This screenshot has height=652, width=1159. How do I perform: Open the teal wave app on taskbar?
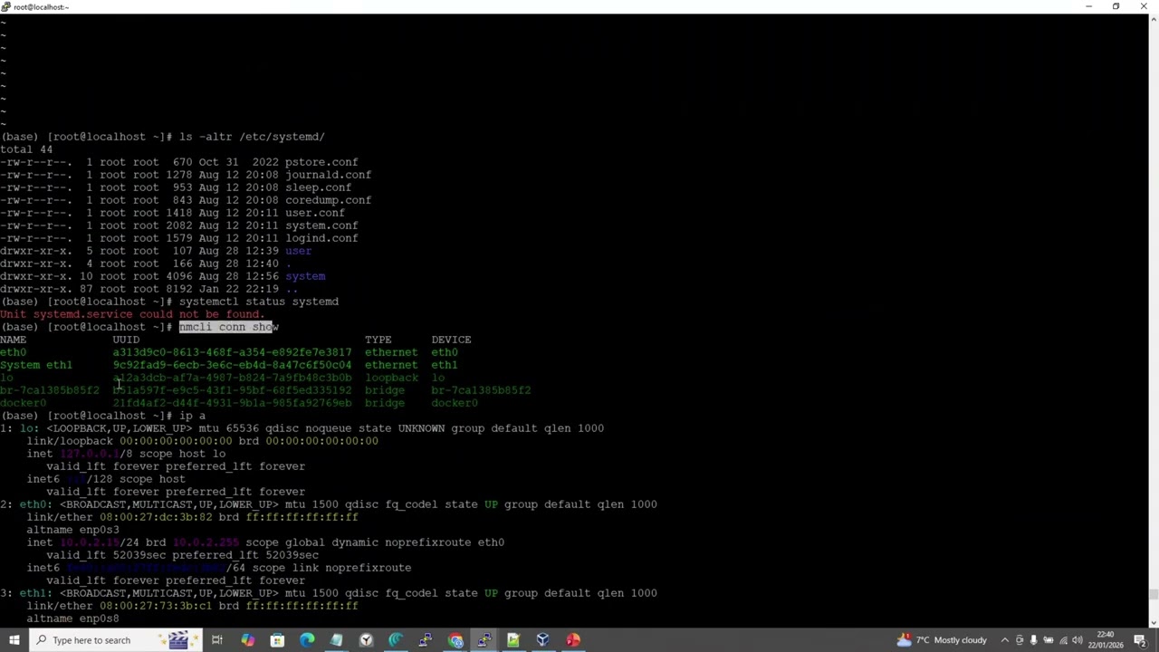396,640
